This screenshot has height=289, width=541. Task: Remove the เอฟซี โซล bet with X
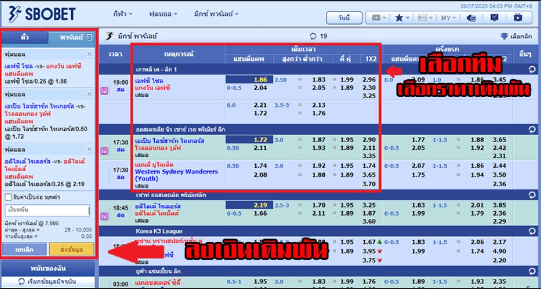pos(90,54)
